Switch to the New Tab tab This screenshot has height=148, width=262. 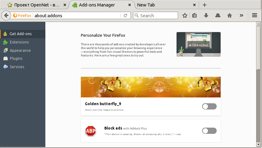tap(164, 5)
